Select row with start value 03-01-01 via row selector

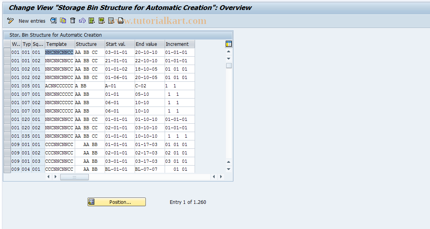pyautogui.click(x=7, y=52)
